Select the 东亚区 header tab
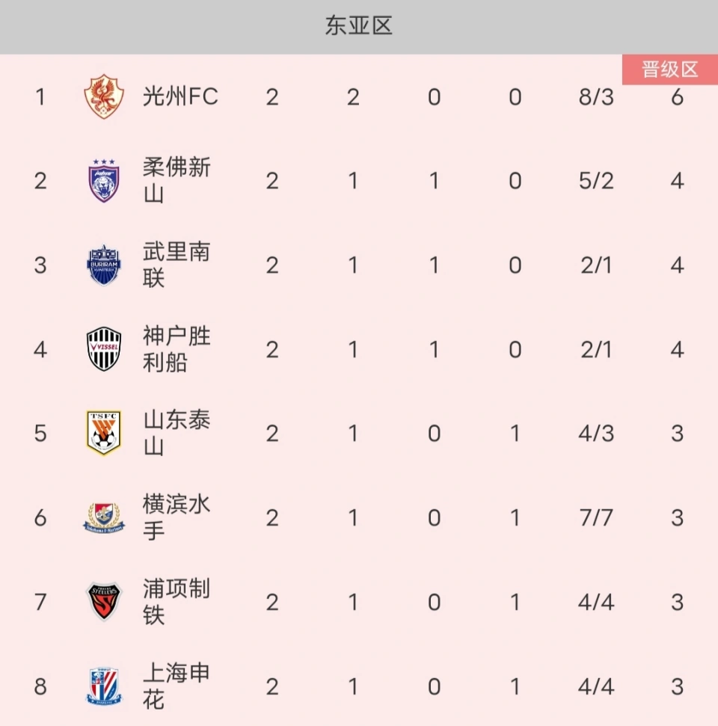Image resolution: width=718 pixels, height=726 pixels. pos(359,25)
